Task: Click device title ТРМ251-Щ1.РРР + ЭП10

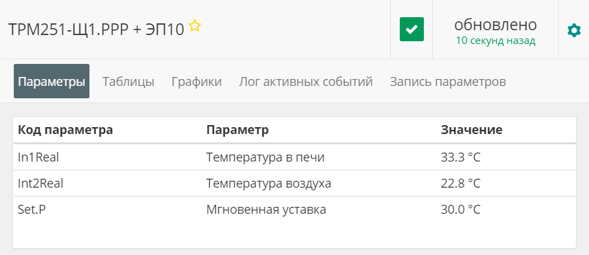Action: click(96, 30)
